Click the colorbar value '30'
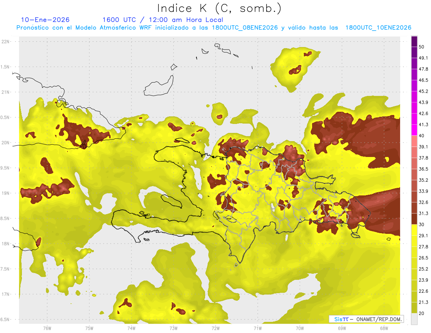431x333 pixels. 422,225
